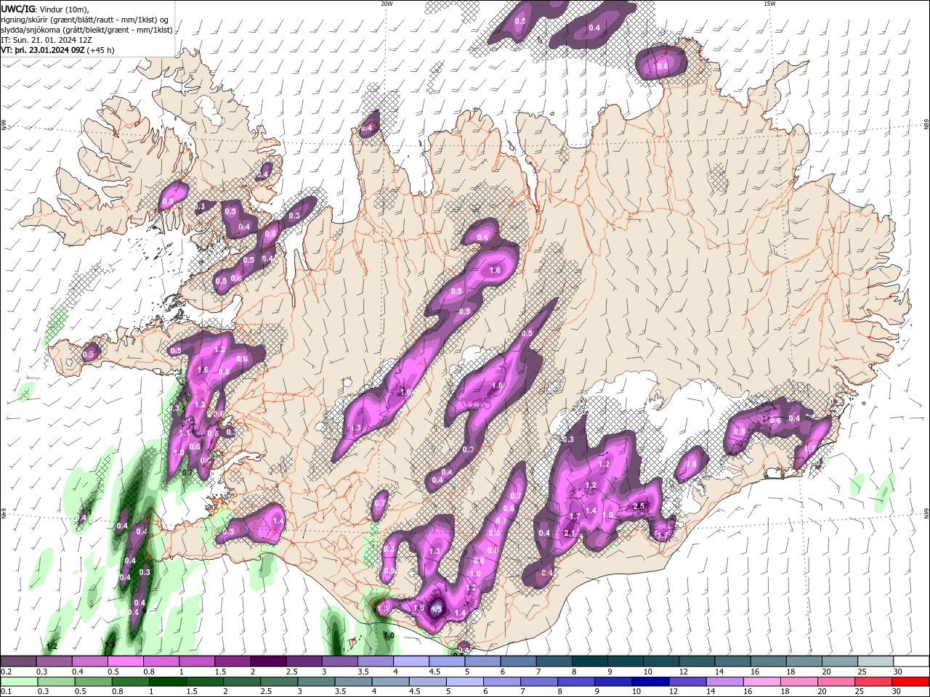The height and width of the screenshot is (697, 930).
Task: Click the grey 0.2–0.3 swatch in the upper legend row
Action: 18,661
